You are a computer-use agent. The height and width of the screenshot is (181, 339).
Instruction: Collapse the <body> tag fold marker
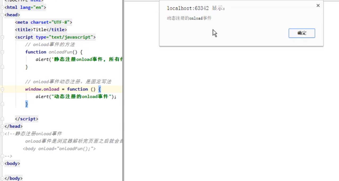2,164
